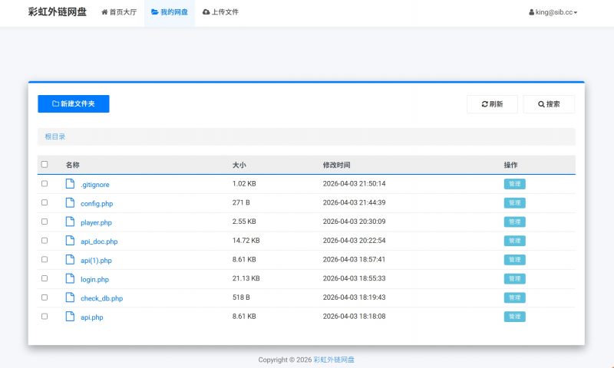Screen dimensions: 614x368
Task: Select the checkbox for the login.php row
Action: (45, 278)
